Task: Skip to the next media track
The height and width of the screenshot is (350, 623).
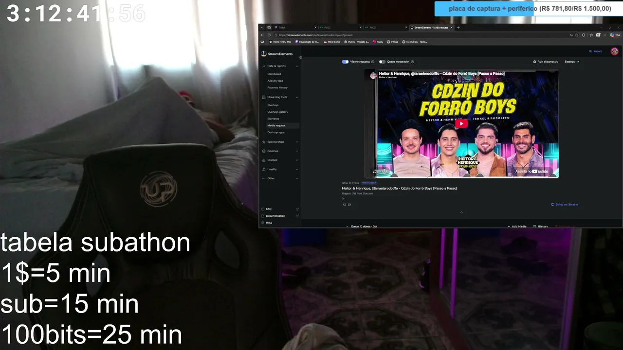Action: pyautogui.click(x=349, y=205)
